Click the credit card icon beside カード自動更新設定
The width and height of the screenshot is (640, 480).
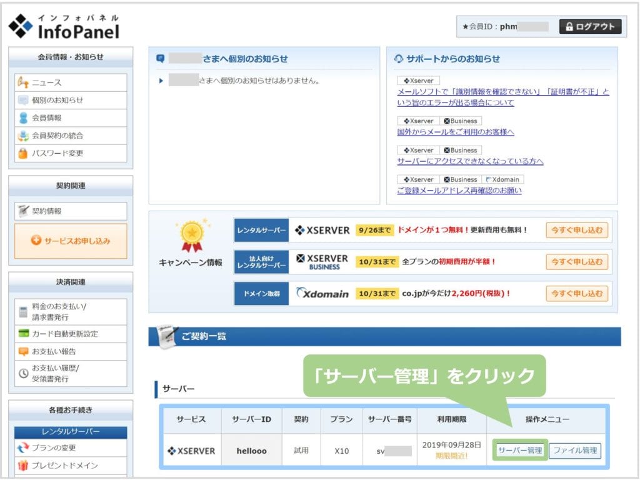[x=24, y=334]
